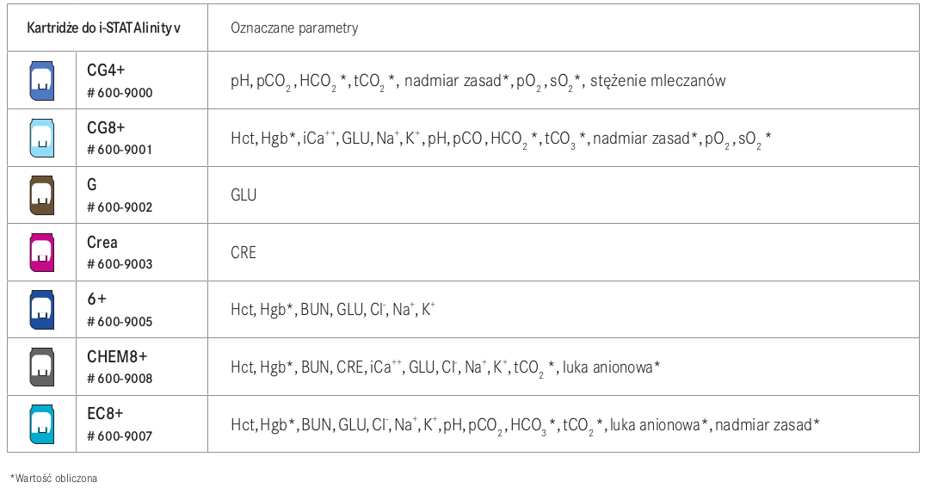Click the CRE parameter text in Crea row

[x=244, y=252]
